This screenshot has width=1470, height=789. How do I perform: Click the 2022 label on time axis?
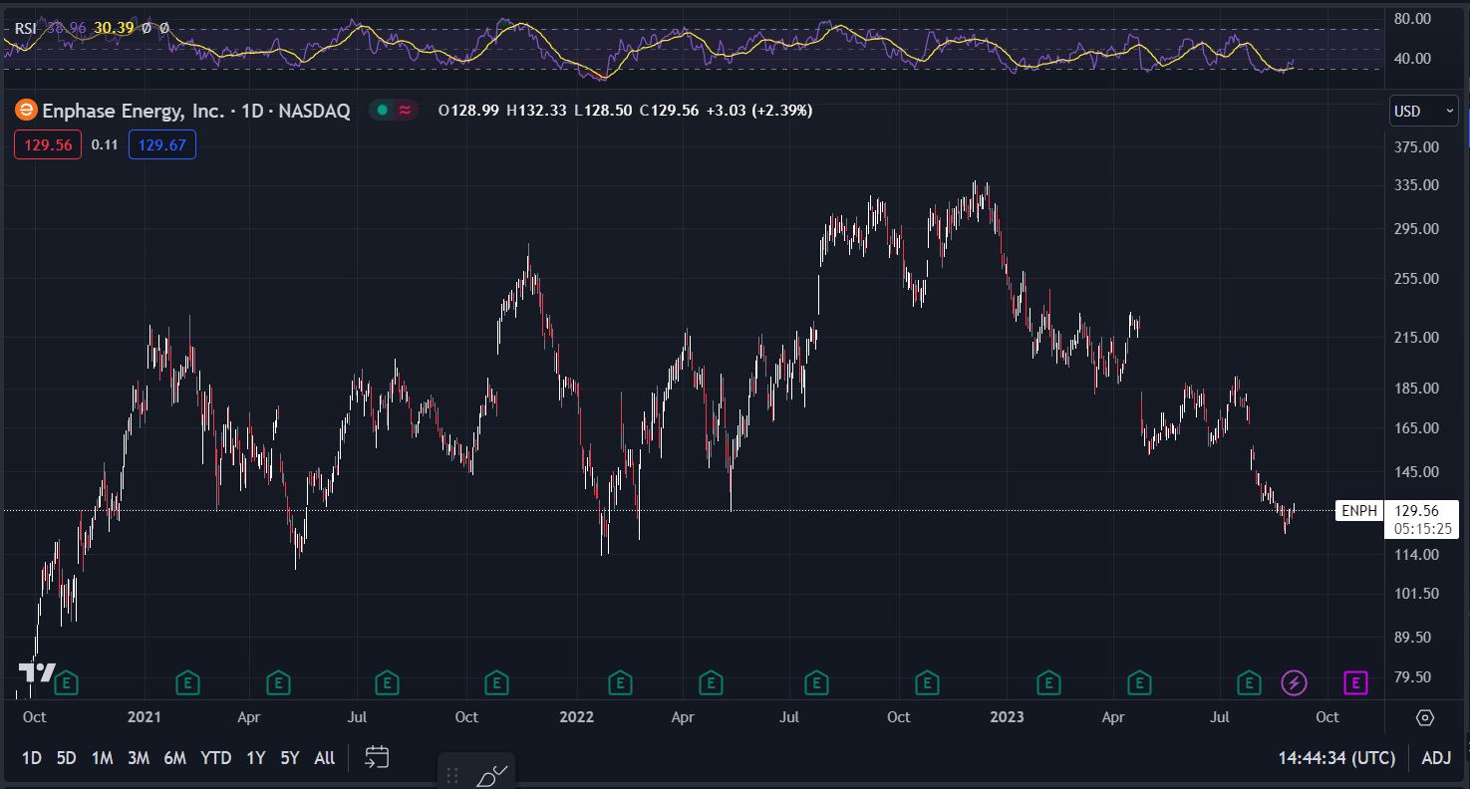point(576,717)
